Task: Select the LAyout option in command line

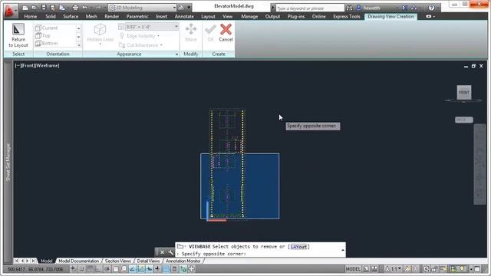Action: pos(298,247)
